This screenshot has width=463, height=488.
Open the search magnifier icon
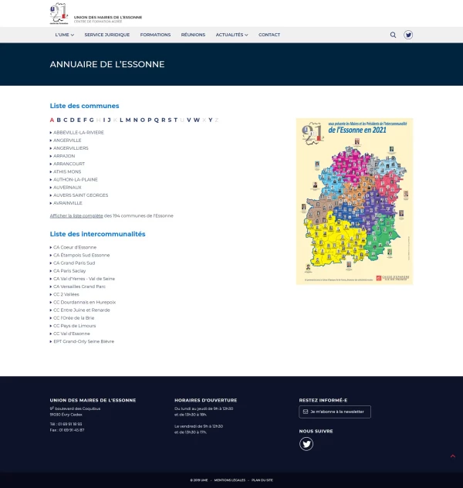coord(393,35)
